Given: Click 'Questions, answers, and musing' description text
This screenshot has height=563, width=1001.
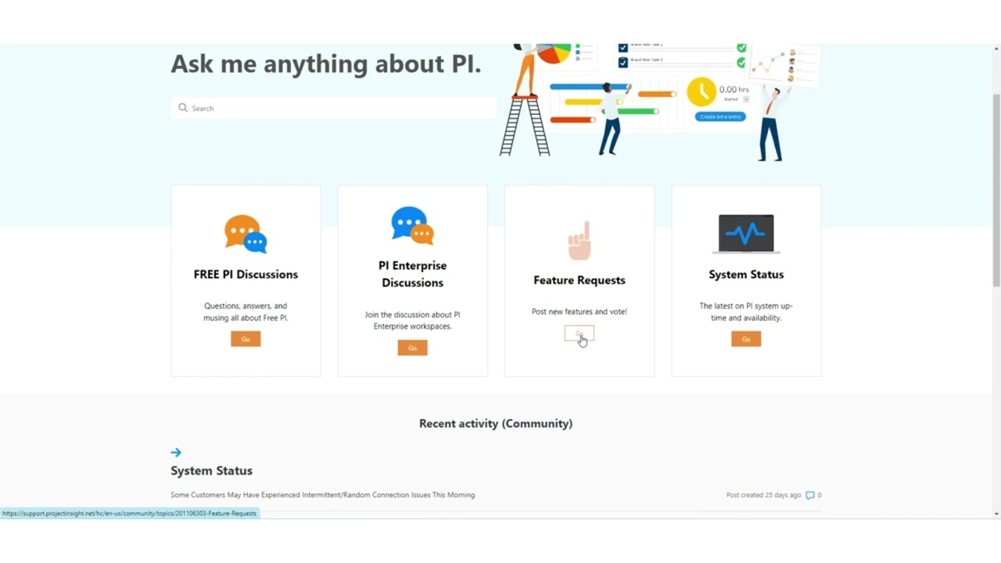Looking at the screenshot, I should [x=246, y=312].
